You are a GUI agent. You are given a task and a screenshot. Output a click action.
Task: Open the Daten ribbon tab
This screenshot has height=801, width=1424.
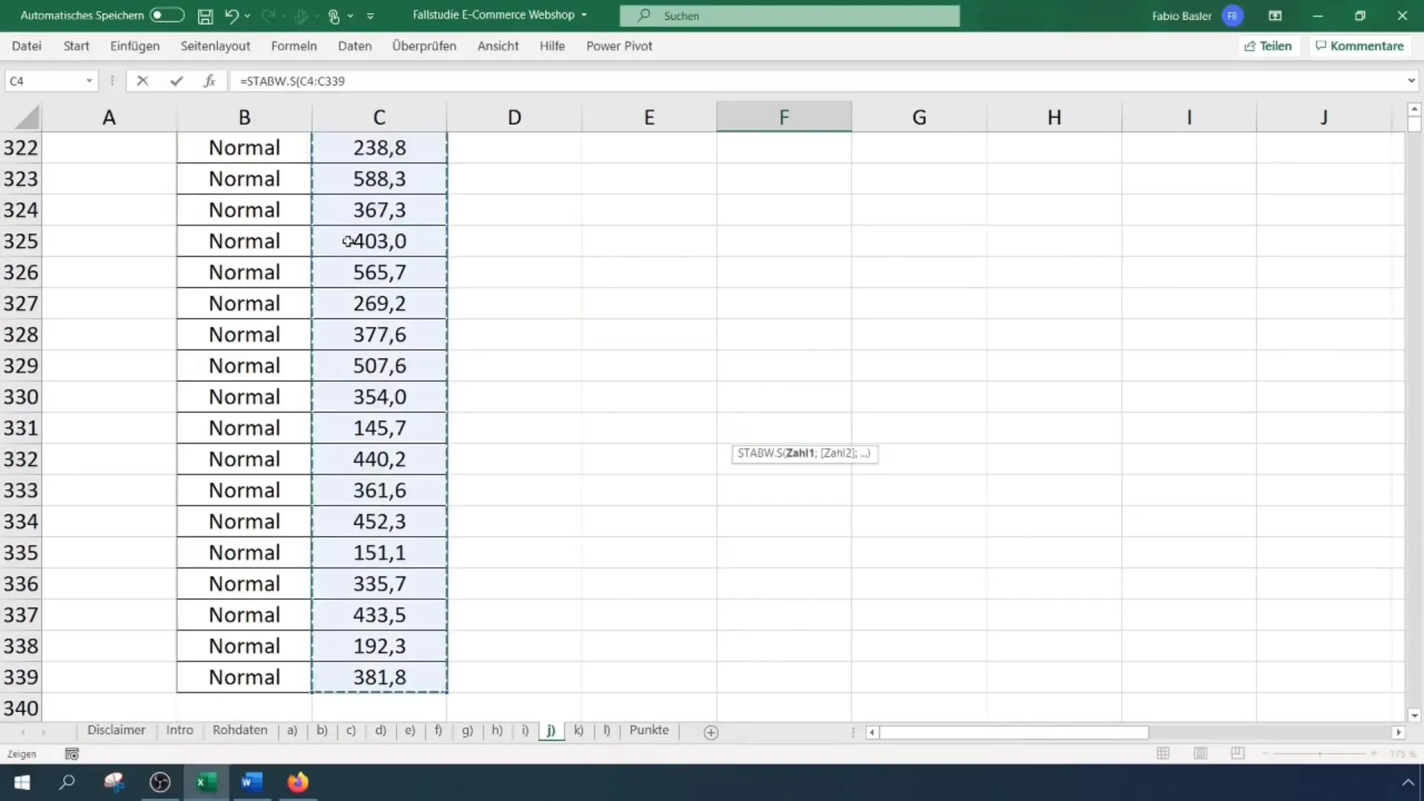[355, 46]
